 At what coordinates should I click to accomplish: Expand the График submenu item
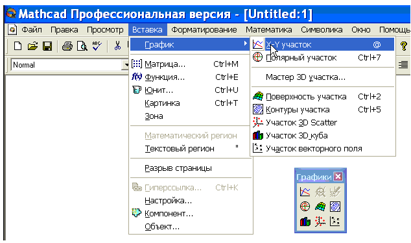pyautogui.click(x=191, y=45)
